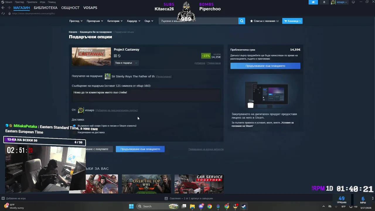Click the vosaps sender avatar
The width and height of the screenshot is (375, 211).
[x=81, y=110]
